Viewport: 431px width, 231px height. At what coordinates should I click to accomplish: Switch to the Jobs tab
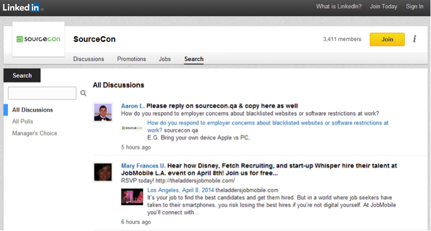(165, 59)
